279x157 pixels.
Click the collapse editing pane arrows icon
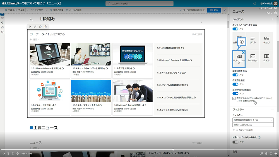point(225,10)
